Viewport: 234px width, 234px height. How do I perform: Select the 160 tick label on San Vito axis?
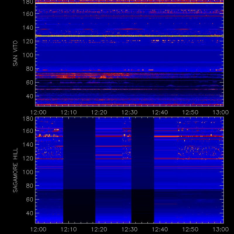[28, 14]
